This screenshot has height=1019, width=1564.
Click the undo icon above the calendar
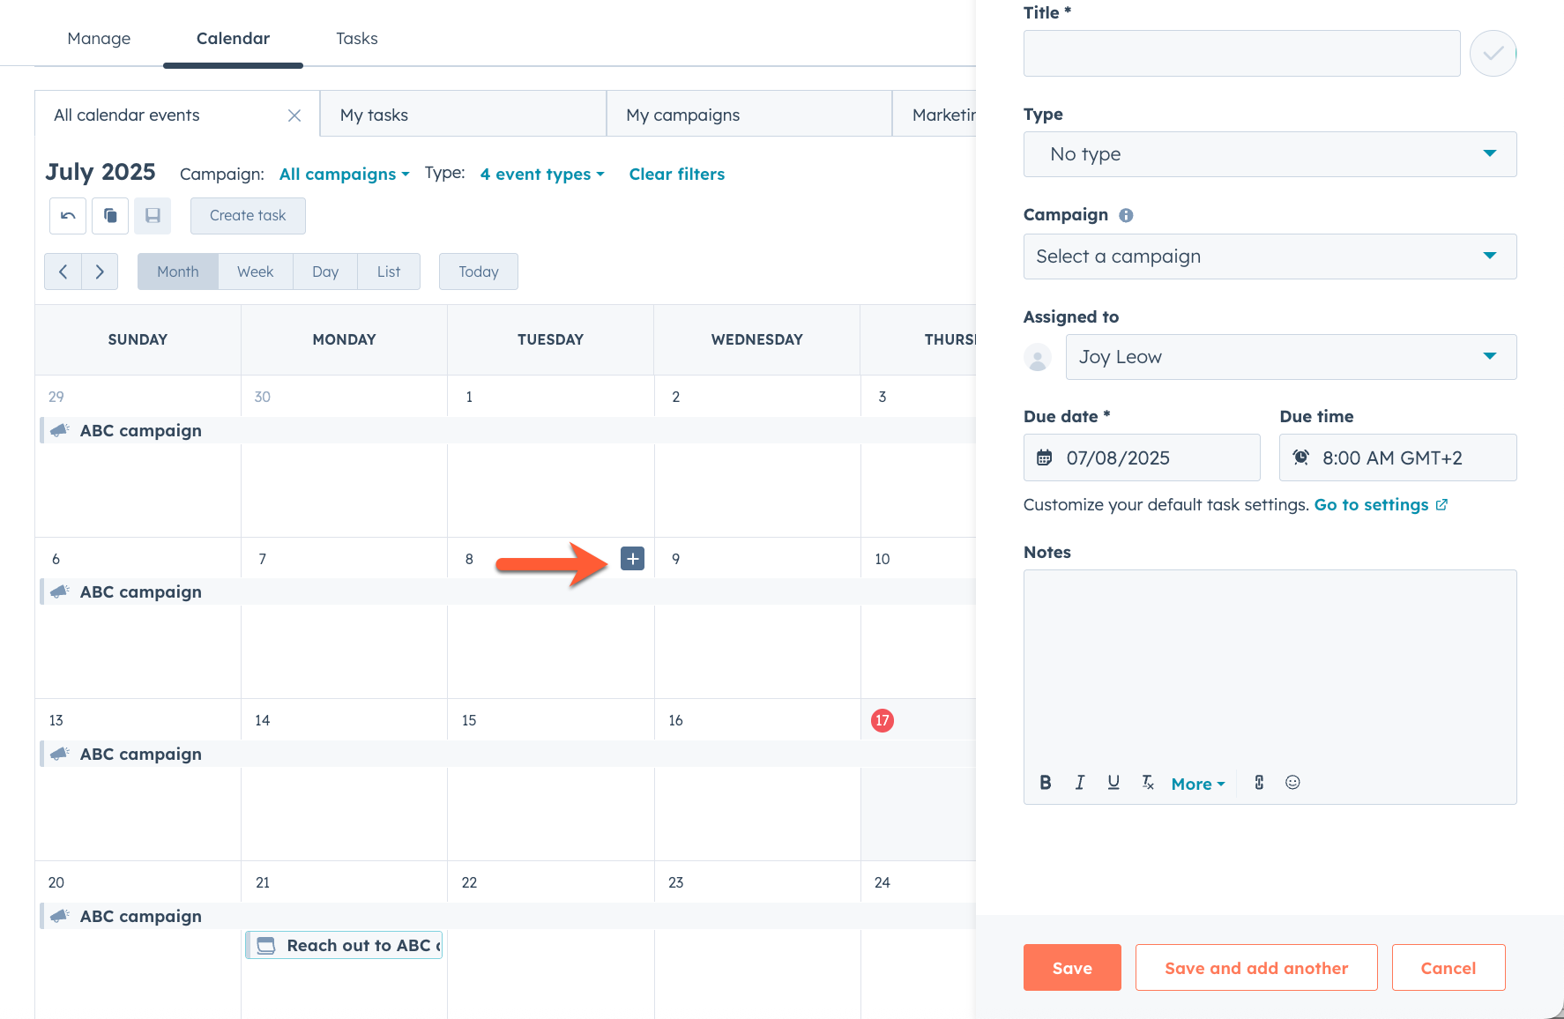click(67, 215)
